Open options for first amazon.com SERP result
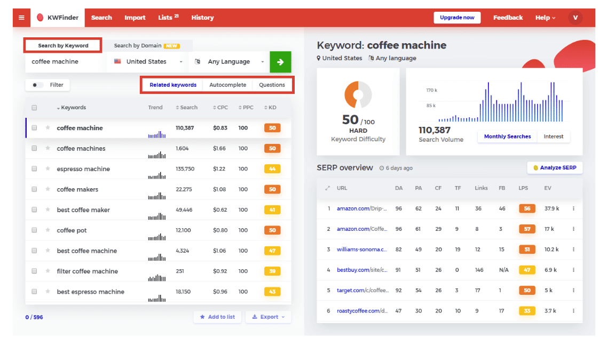607x338 pixels. (573, 208)
